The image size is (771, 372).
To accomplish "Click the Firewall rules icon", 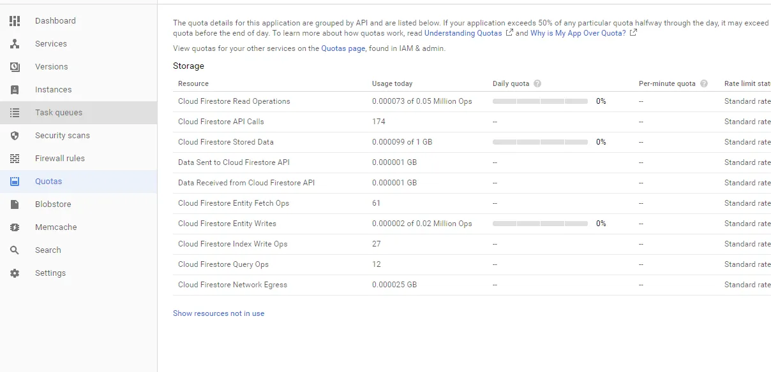I will click(x=15, y=159).
